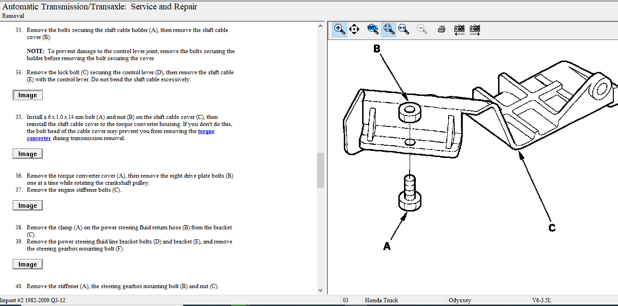Follow the torque converter hyperlink
Screen dimensions: 618x306
pyautogui.click(x=206, y=132)
